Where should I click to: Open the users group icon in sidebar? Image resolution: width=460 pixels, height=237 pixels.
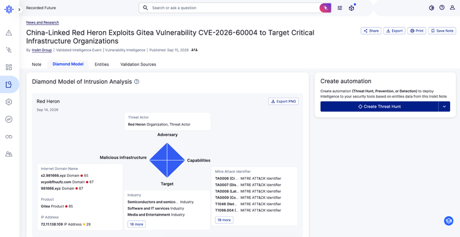pyautogui.click(x=9, y=154)
